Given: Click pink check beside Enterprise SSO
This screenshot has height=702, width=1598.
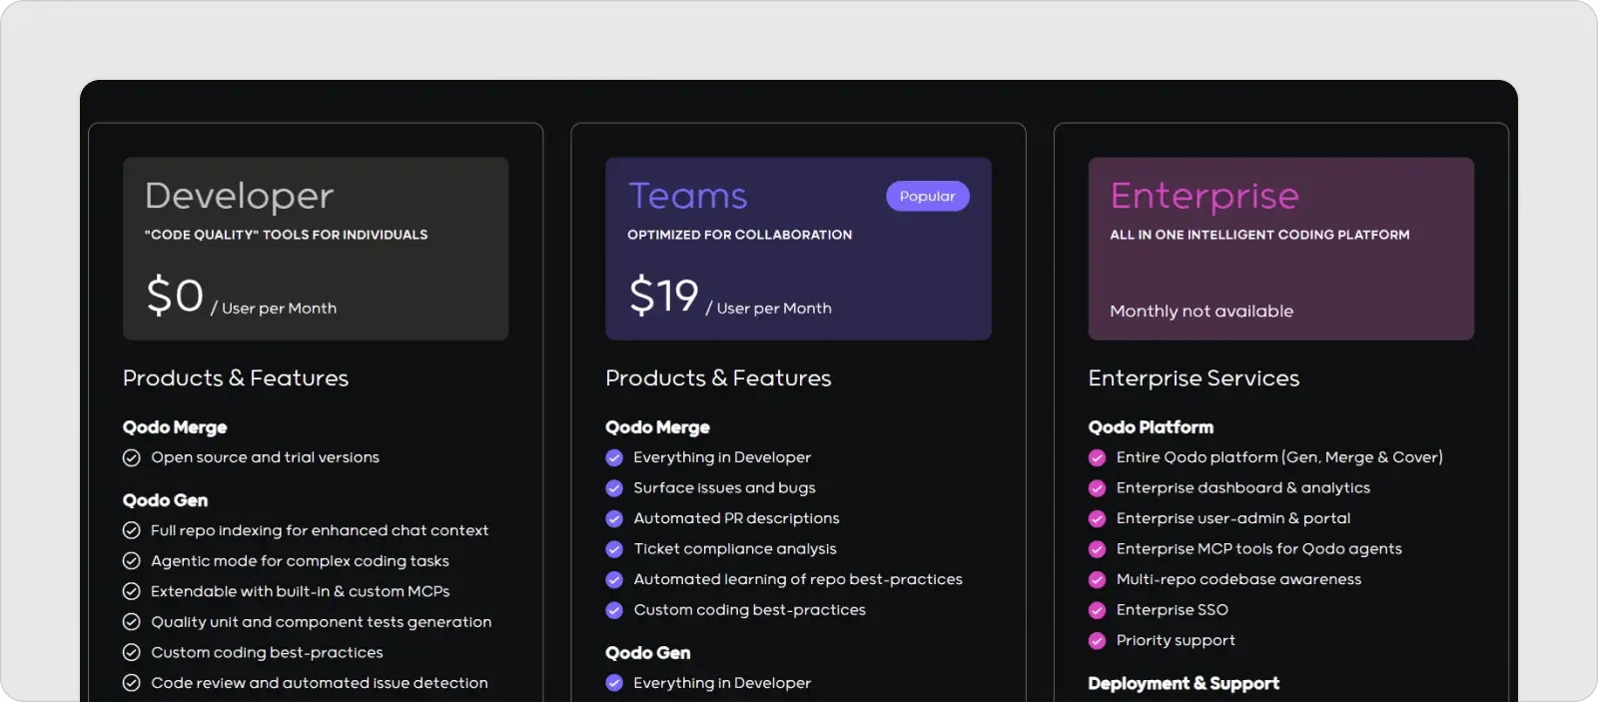Looking at the screenshot, I should [x=1097, y=610].
